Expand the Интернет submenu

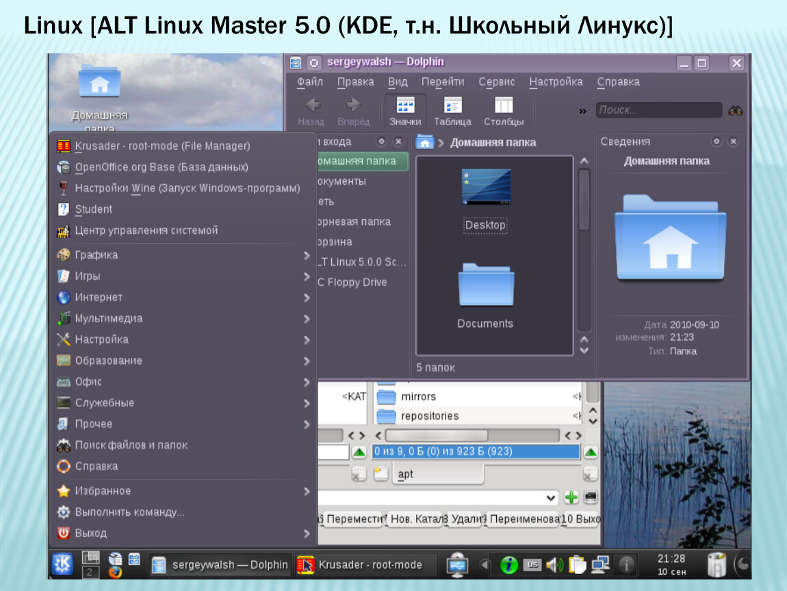[183, 297]
